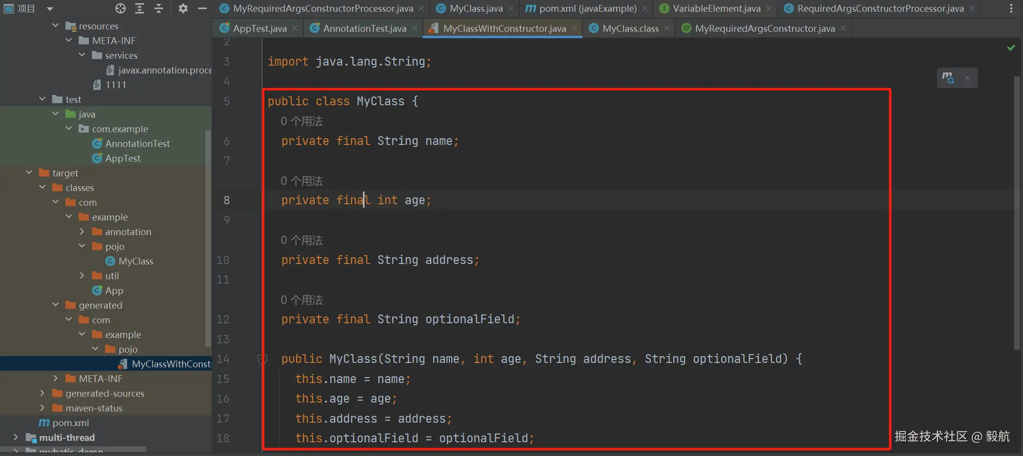Place cursor on the import java.lang.String line
This screenshot has width=1023, height=456.
point(349,61)
